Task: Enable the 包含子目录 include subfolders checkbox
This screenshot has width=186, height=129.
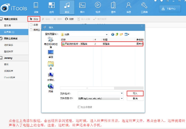Action: (79, 107)
